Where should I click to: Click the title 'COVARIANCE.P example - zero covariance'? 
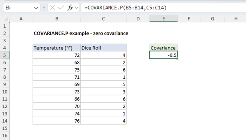tap(81, 33)
